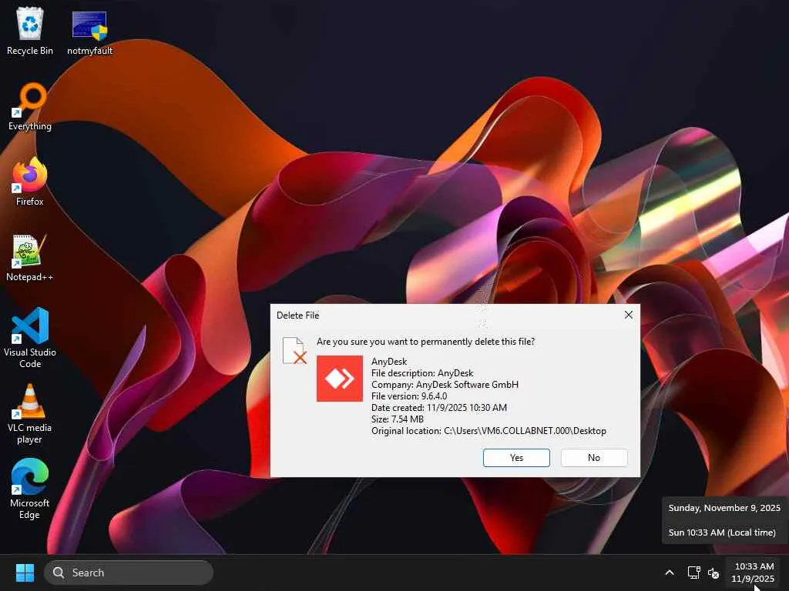
Task: Click the magnifier icon in taskbar search
Action: [59, 573]
